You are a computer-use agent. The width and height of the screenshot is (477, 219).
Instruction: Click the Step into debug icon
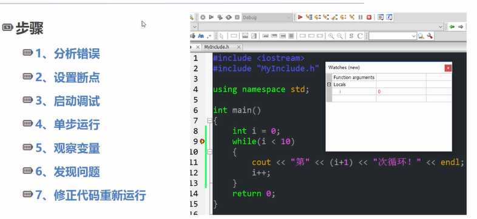[x=326, y=18]
